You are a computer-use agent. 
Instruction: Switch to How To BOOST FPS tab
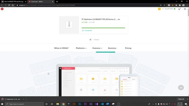point(14,2)
